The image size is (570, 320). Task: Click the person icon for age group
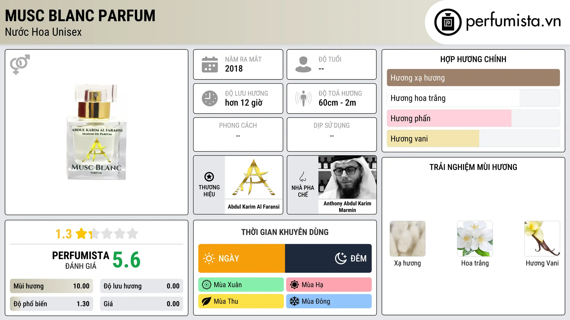(303, 64)
